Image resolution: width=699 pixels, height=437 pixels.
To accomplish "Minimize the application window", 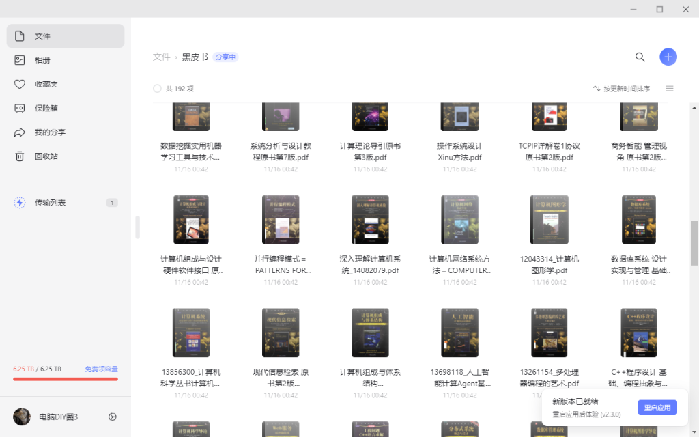I will [x=633, y=9].
